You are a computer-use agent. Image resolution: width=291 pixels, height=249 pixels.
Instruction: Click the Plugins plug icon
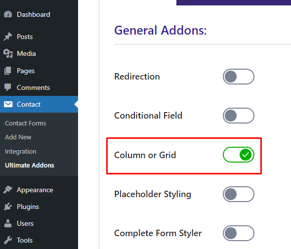[8, 207]
